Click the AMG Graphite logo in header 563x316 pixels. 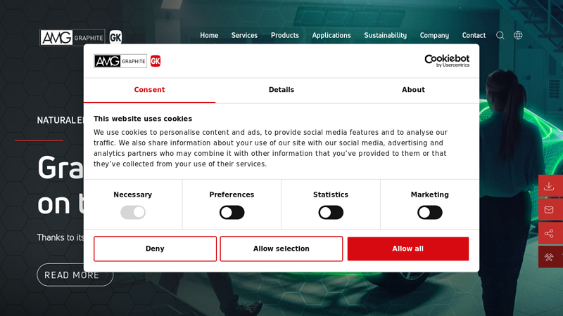pyautogui.click(x=80, y=37)
